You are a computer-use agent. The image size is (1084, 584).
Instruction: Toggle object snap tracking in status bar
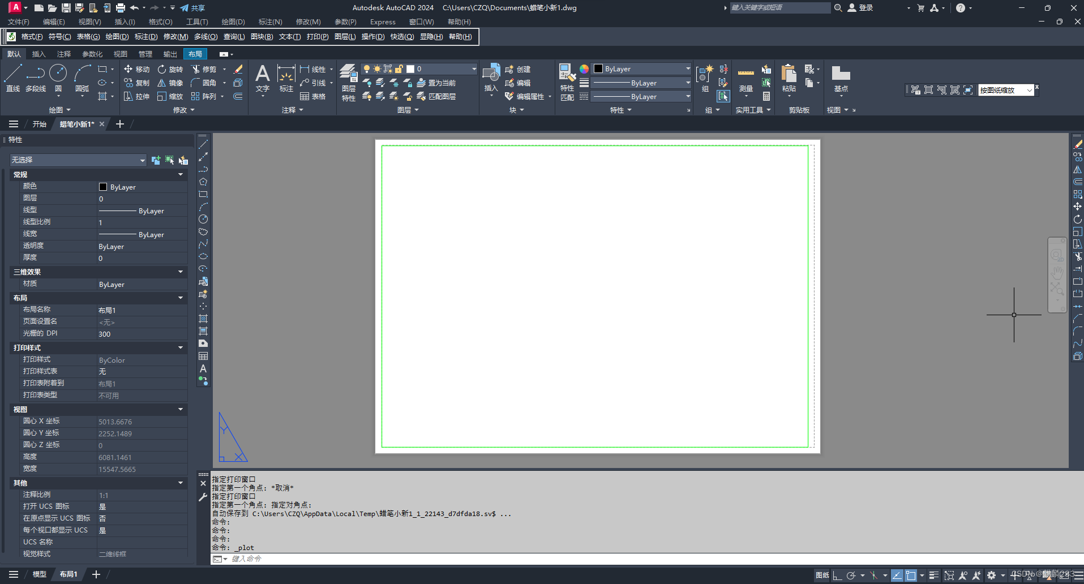tap(897, 575)
